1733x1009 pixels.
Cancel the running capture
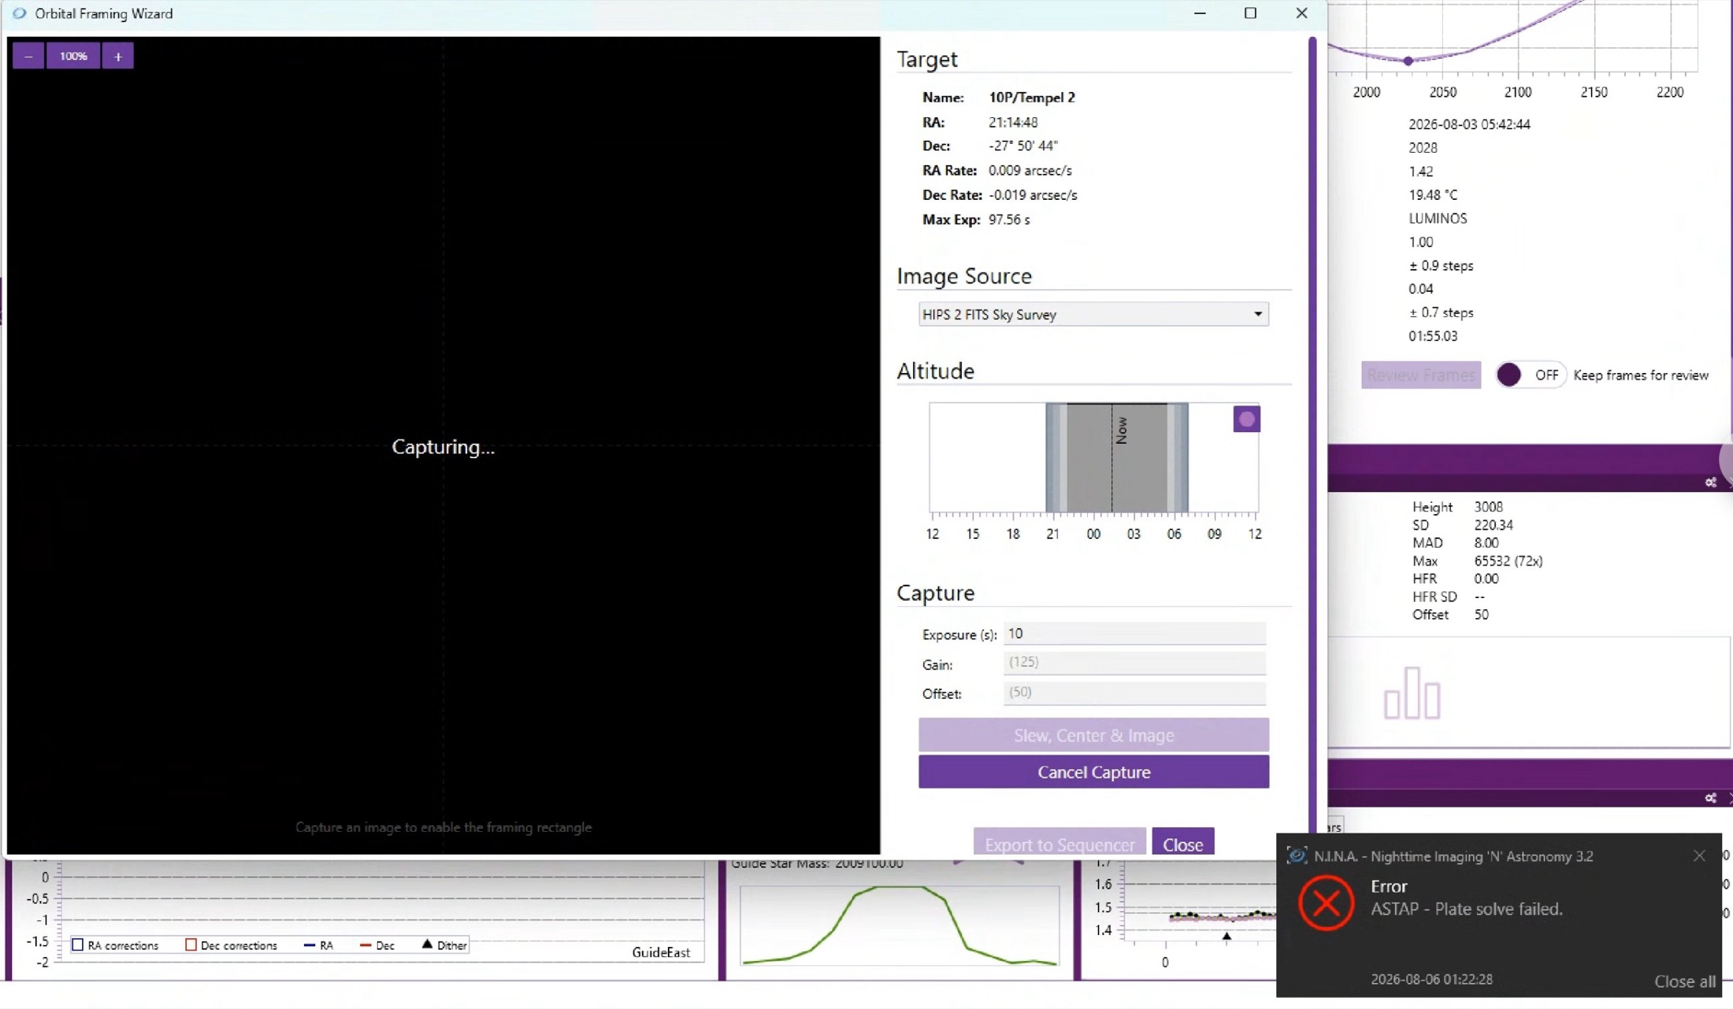[1093, 772]
